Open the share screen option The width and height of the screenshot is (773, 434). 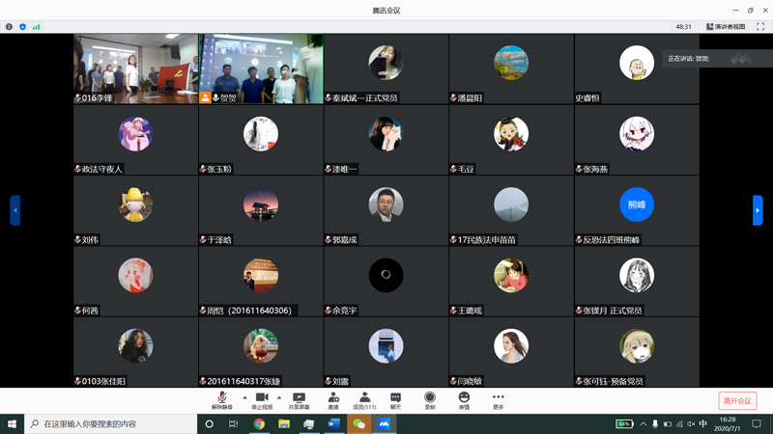point(299,399)
